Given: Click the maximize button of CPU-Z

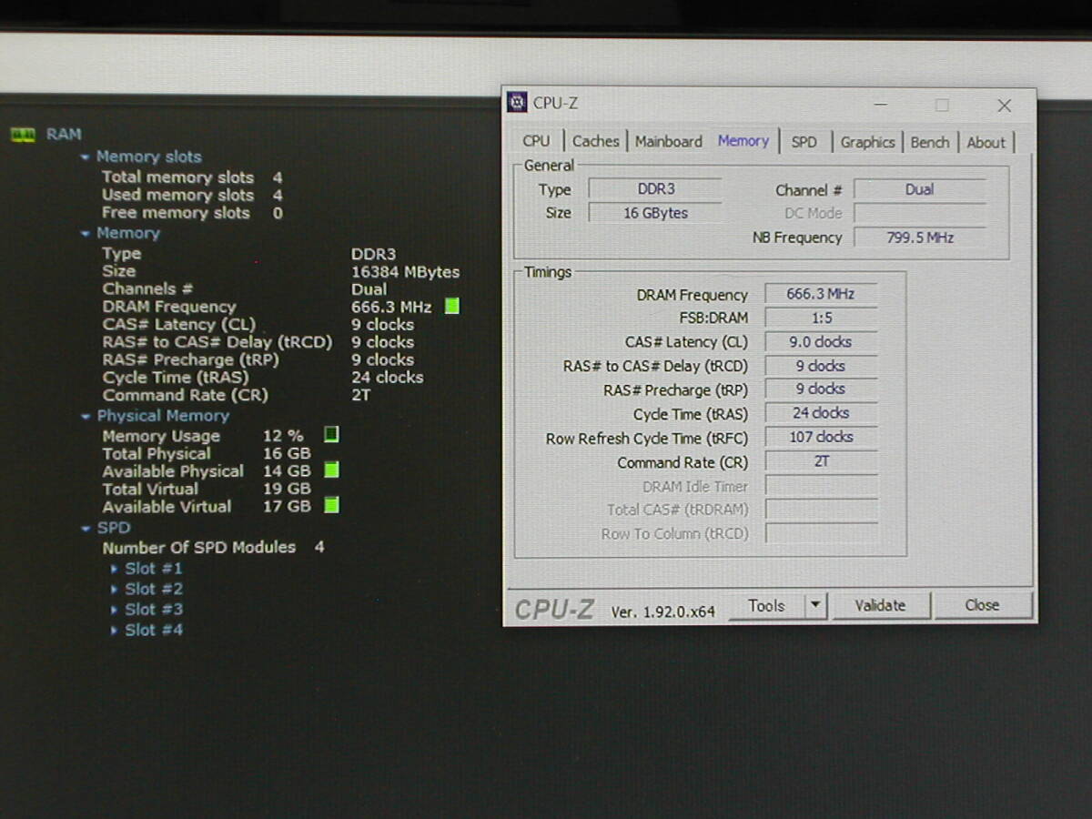Looking at the screenshot, I should click(x=942, y=106).
